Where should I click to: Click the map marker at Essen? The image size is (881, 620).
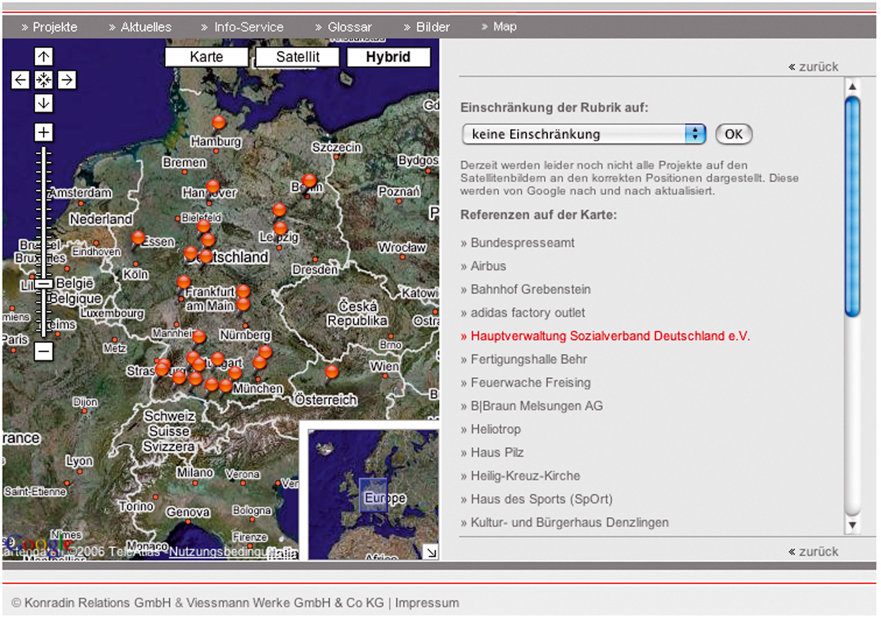[138, 238]
